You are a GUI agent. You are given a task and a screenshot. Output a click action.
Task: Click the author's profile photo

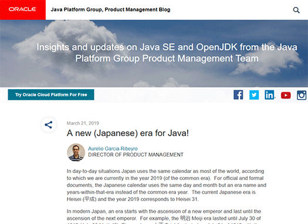(76, 152)
